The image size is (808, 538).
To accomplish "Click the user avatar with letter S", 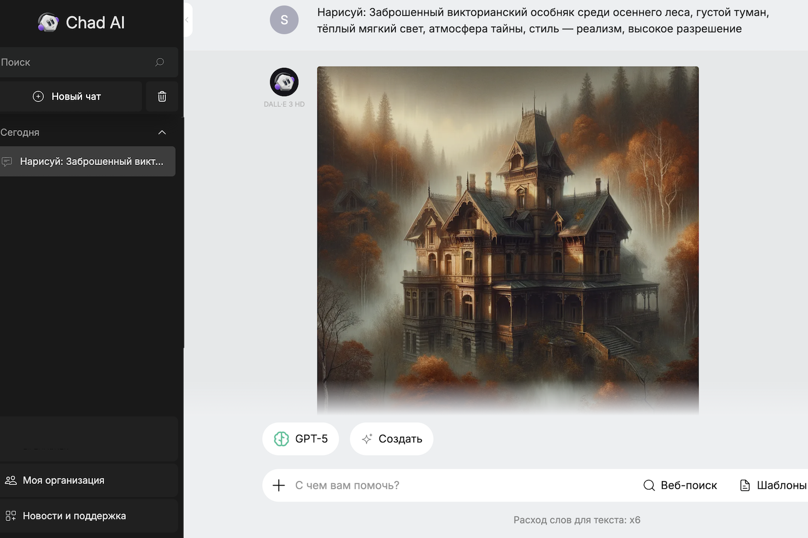I will pyautogui.click(x=284, y=20).
